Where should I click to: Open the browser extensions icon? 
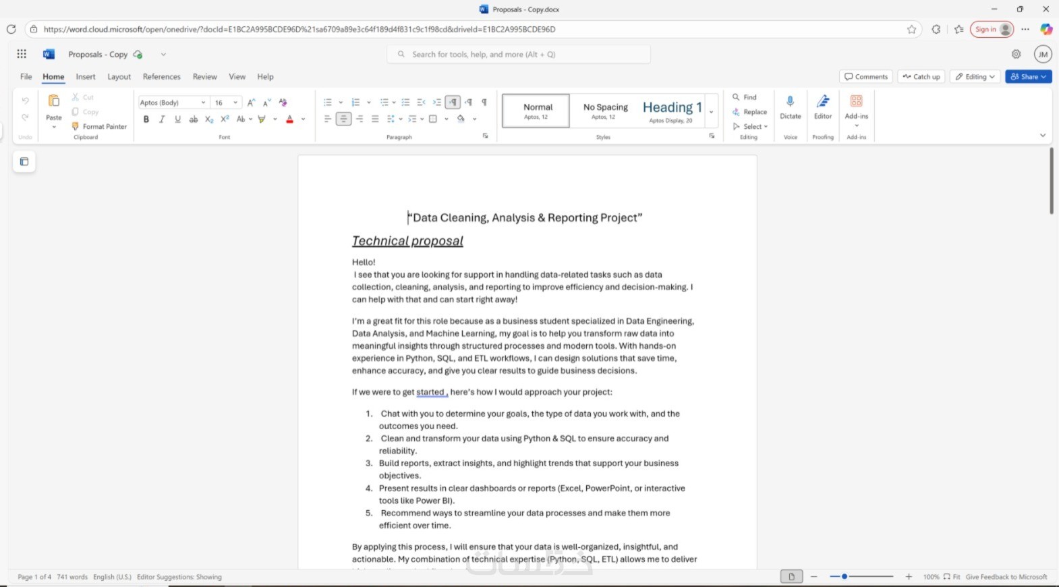click(x=936, y=29)
